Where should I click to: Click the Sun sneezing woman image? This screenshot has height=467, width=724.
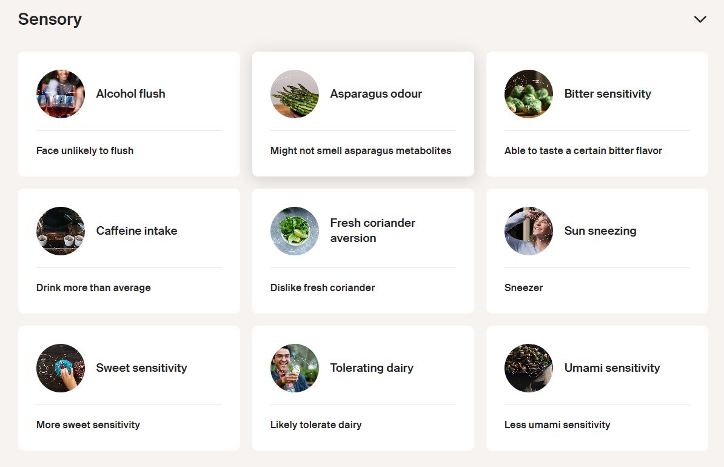(x=529, y=231)
